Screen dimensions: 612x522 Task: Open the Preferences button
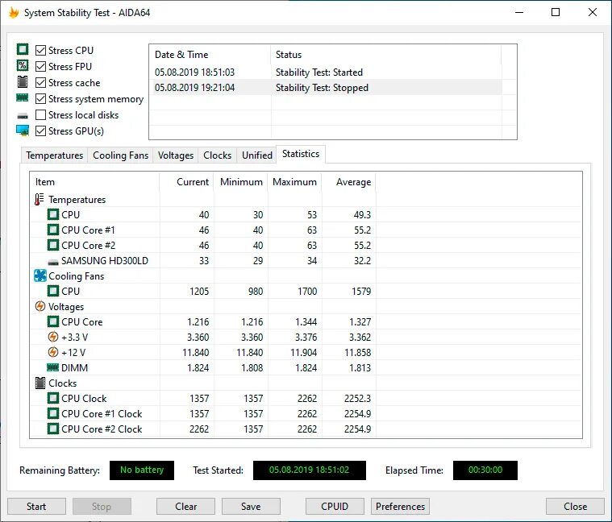tap(400, 506)
